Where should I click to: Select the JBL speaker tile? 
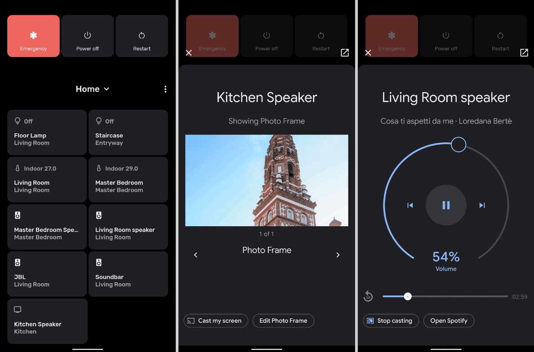[x=47, y=274]
